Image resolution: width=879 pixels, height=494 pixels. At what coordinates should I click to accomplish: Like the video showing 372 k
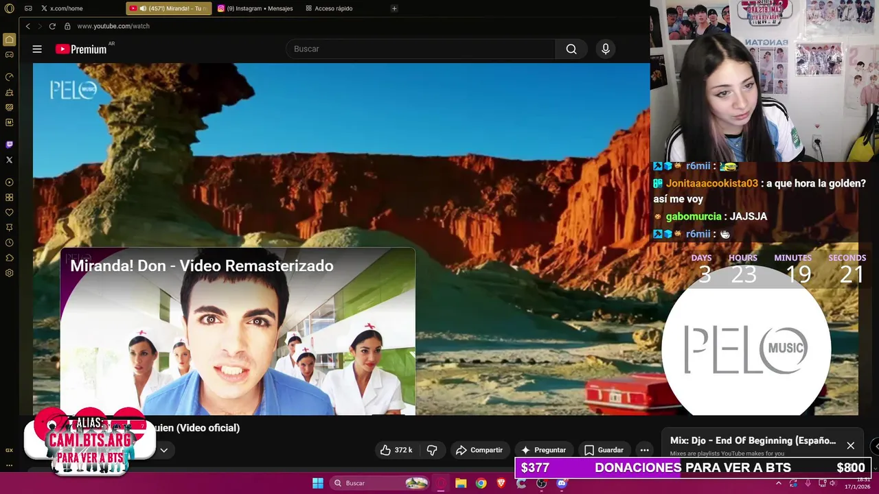coord(396,450)
